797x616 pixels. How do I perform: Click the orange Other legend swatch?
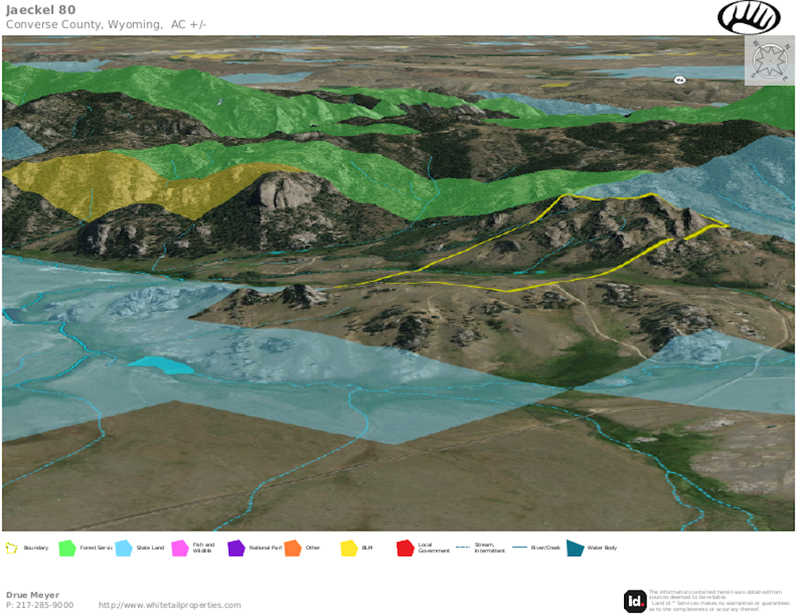pos(292,548)
